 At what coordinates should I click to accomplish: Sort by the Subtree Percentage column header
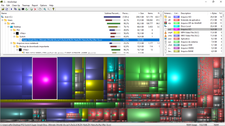[112, 13]
